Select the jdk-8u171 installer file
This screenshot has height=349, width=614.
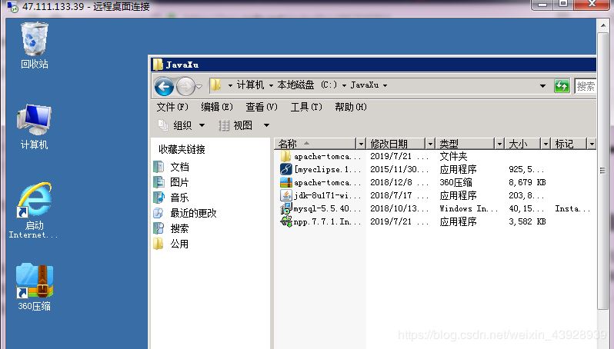326,195
